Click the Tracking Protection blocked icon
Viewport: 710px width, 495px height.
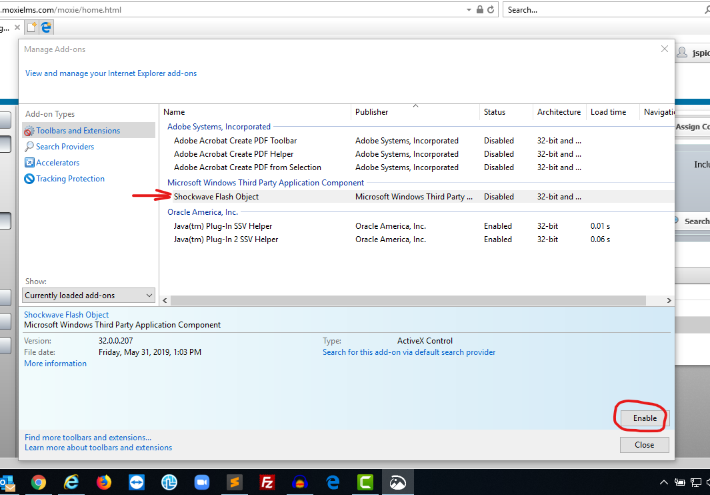(29, 179)
